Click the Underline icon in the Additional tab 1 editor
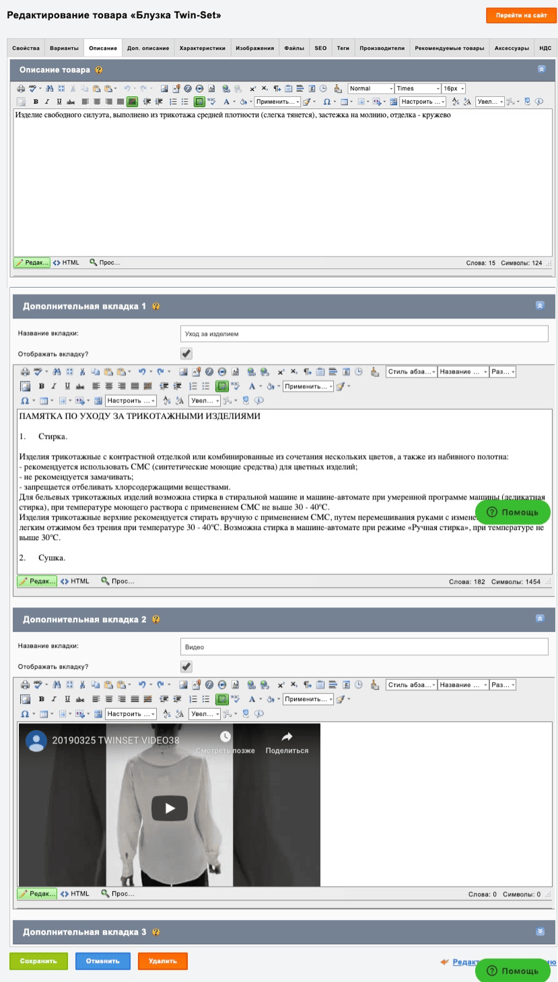Viewport: 558px width, 982px height. click(x=67, y=386)
